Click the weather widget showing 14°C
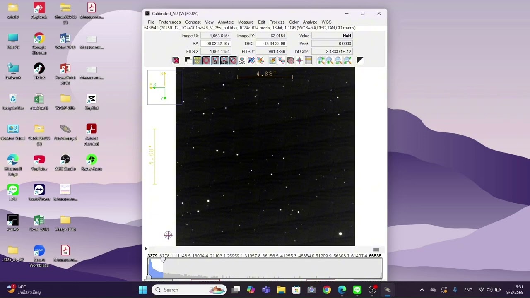Screen dimensions: 530x298 (x=23, y=289)
